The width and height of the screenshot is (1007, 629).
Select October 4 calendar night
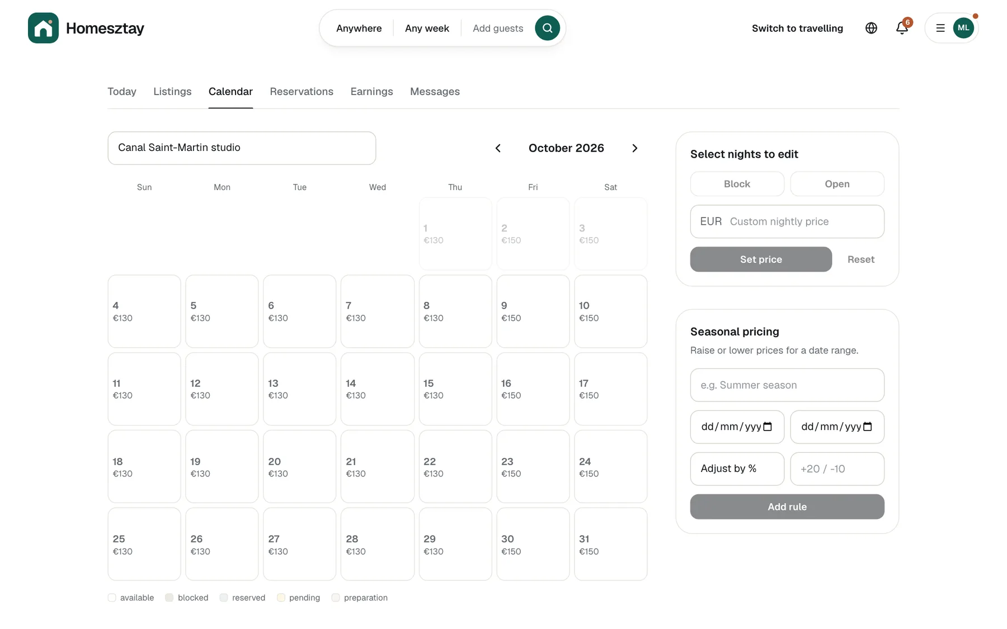(x=144, y=311)
